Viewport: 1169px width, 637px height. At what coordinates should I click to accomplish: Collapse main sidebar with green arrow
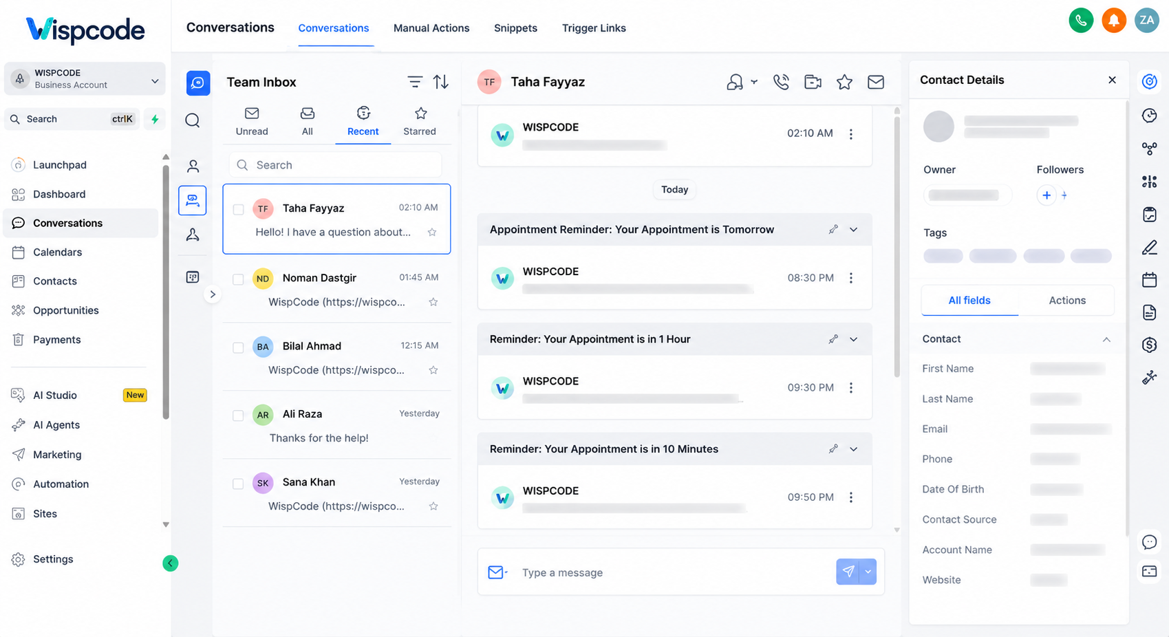pyautogui.click(x=171, y=563)
